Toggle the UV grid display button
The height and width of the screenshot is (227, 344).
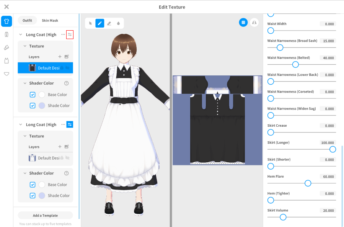243,23
